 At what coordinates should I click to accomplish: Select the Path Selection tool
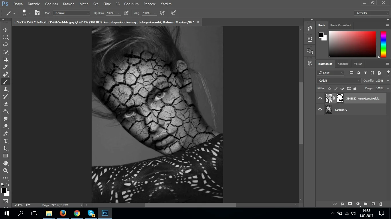point(5,148)
